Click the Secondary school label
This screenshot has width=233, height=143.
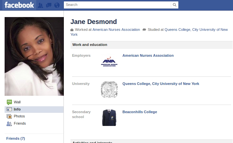[x=81, y=114]
